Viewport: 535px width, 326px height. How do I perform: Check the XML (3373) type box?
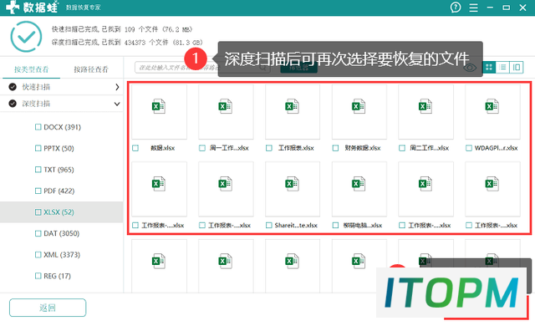38,255
